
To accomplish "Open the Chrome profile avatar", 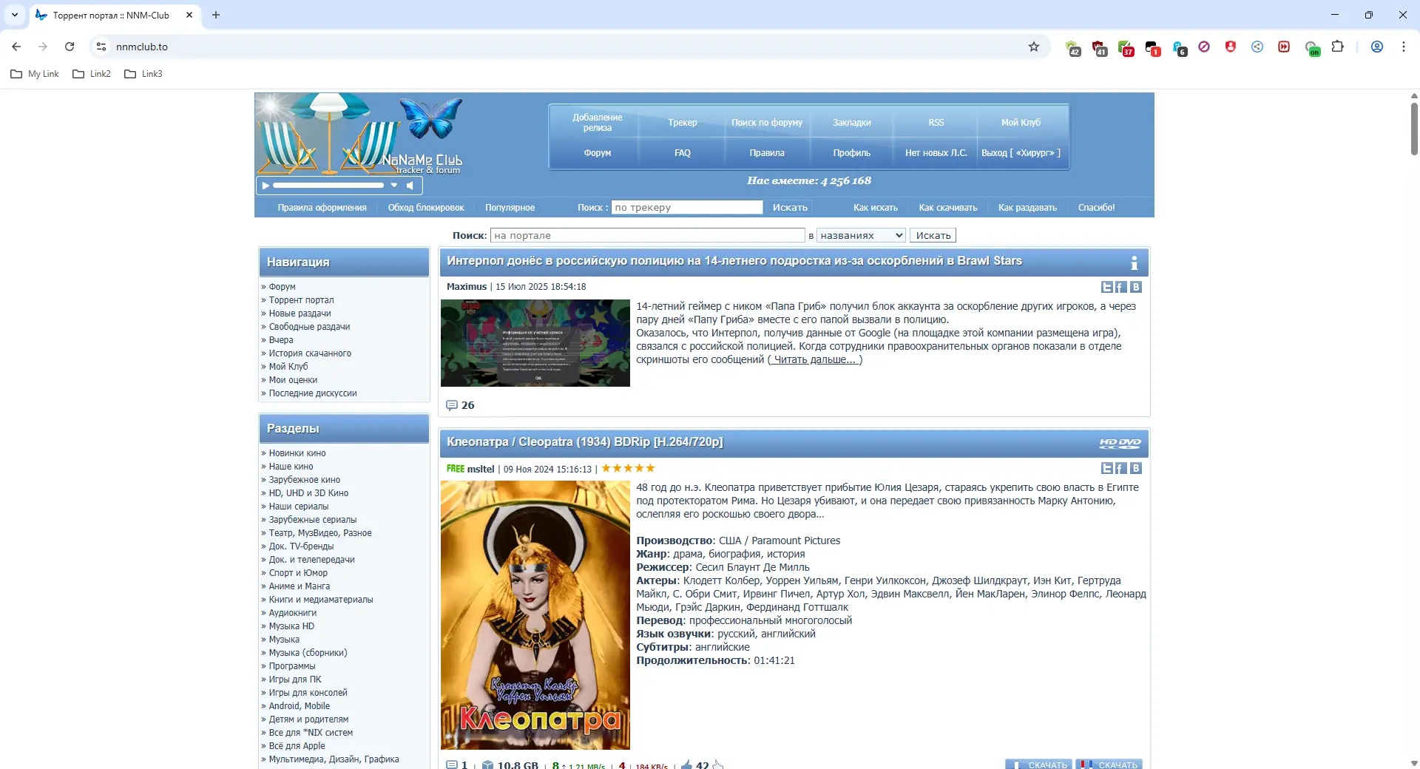I will [1377, 47].
